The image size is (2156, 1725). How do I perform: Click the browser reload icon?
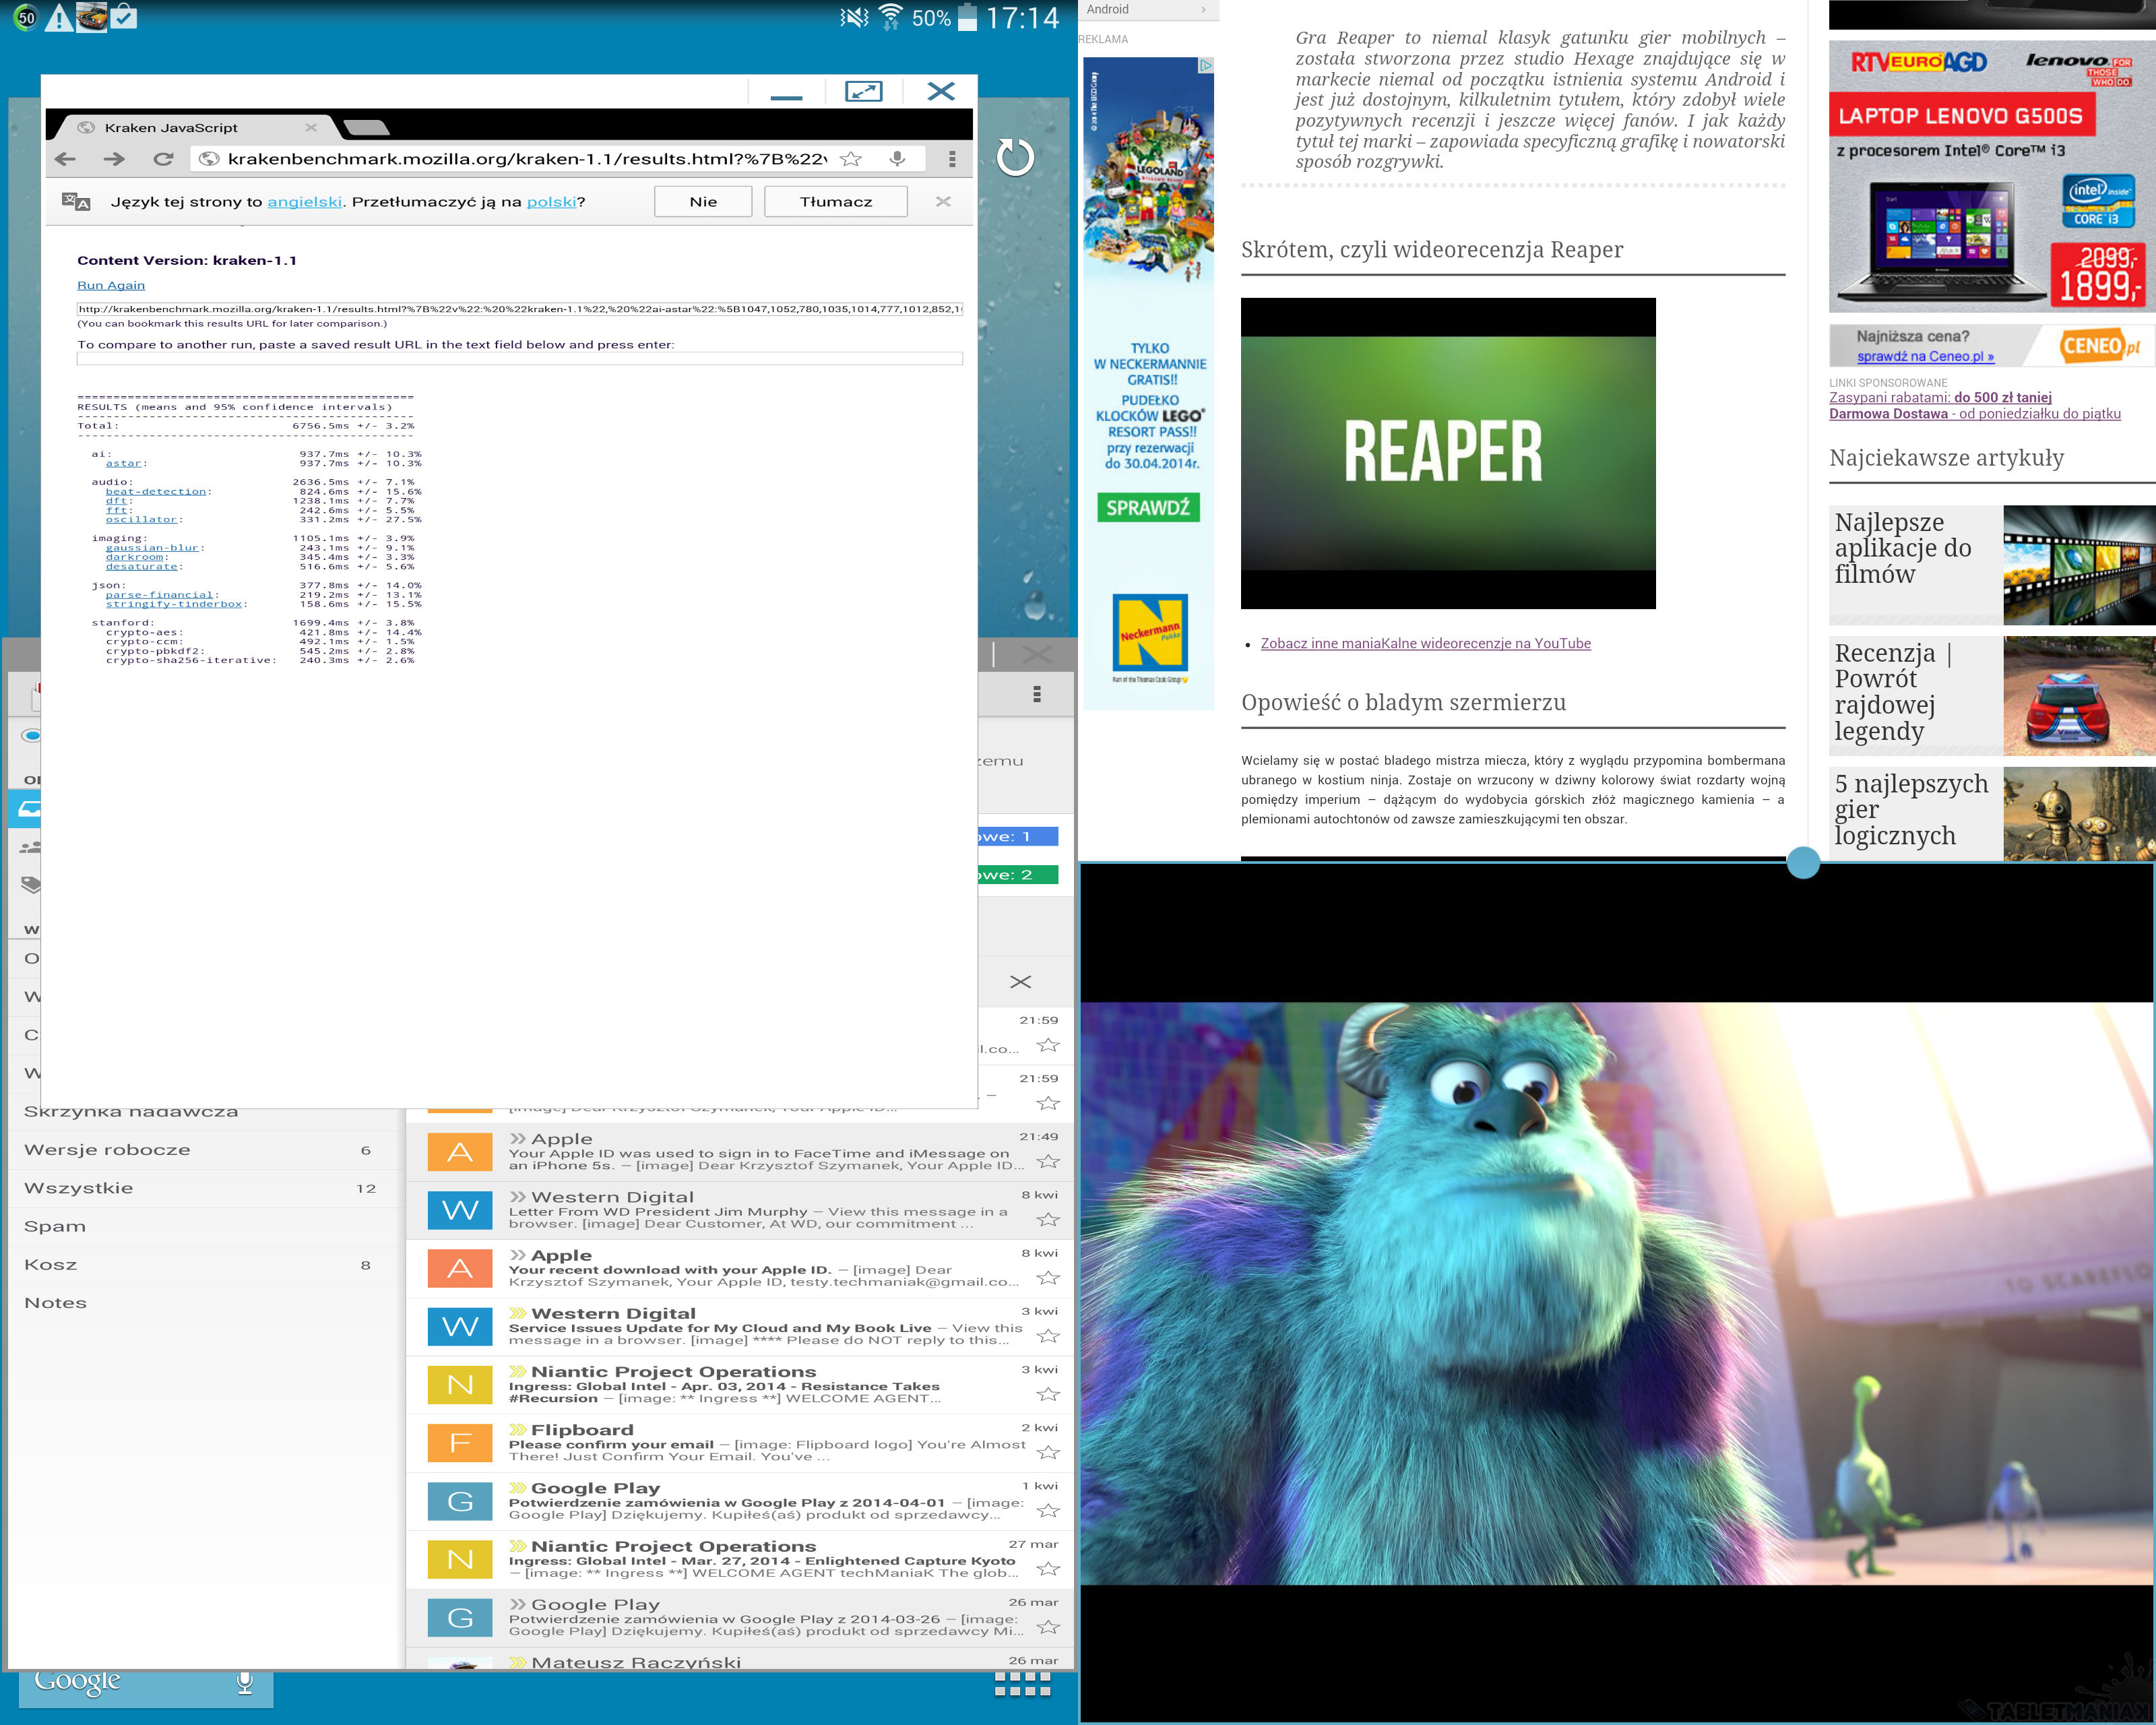point(163,159)
